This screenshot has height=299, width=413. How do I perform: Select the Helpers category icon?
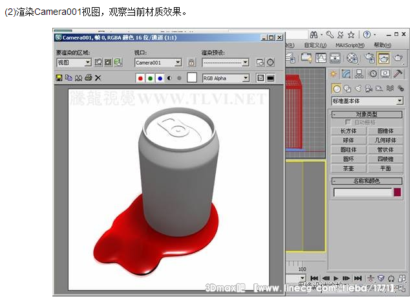point(379,89)
